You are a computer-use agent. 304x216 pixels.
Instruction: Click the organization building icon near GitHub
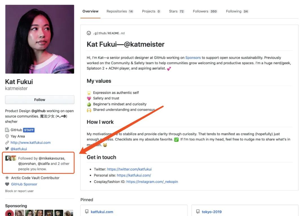point(7,130)
